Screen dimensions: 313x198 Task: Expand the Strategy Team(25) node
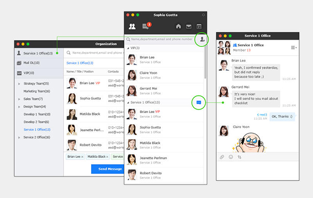pyautogui.click(x=19, y=84)
